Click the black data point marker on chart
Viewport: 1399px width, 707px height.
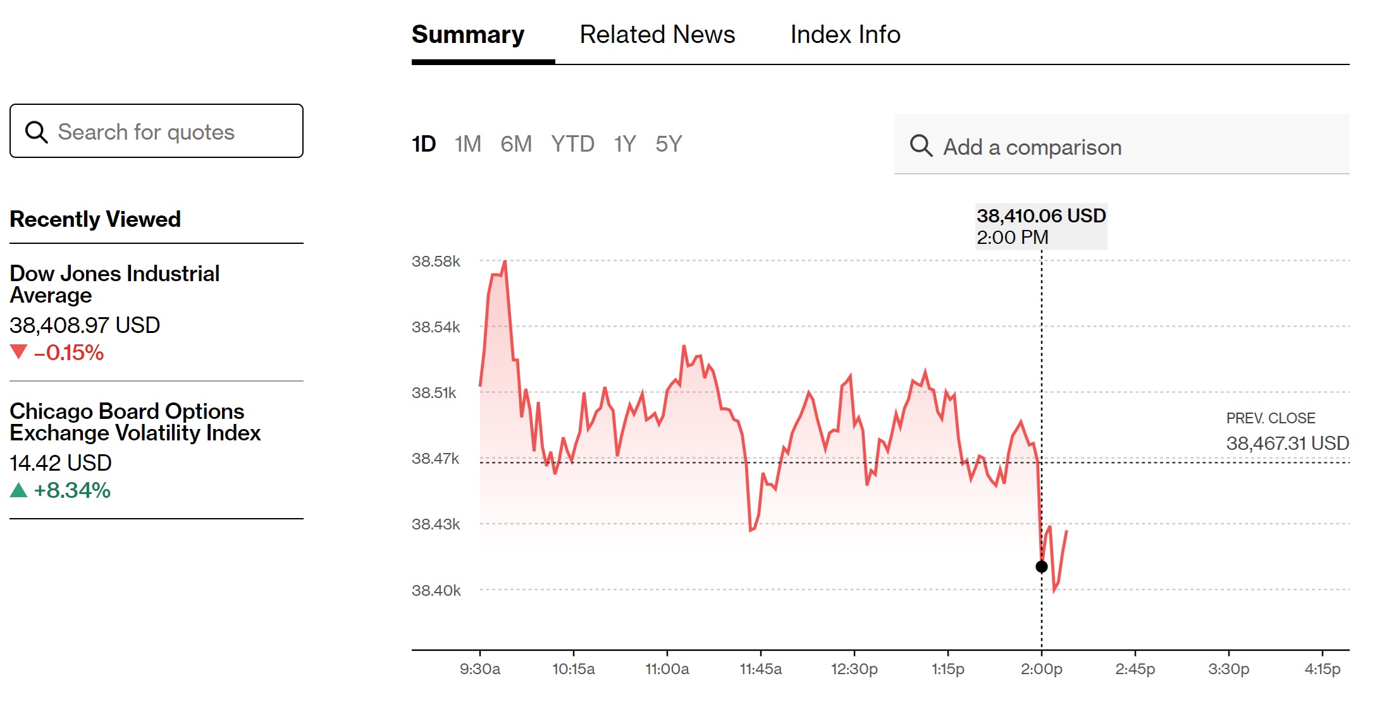[x=1041, y=566]
